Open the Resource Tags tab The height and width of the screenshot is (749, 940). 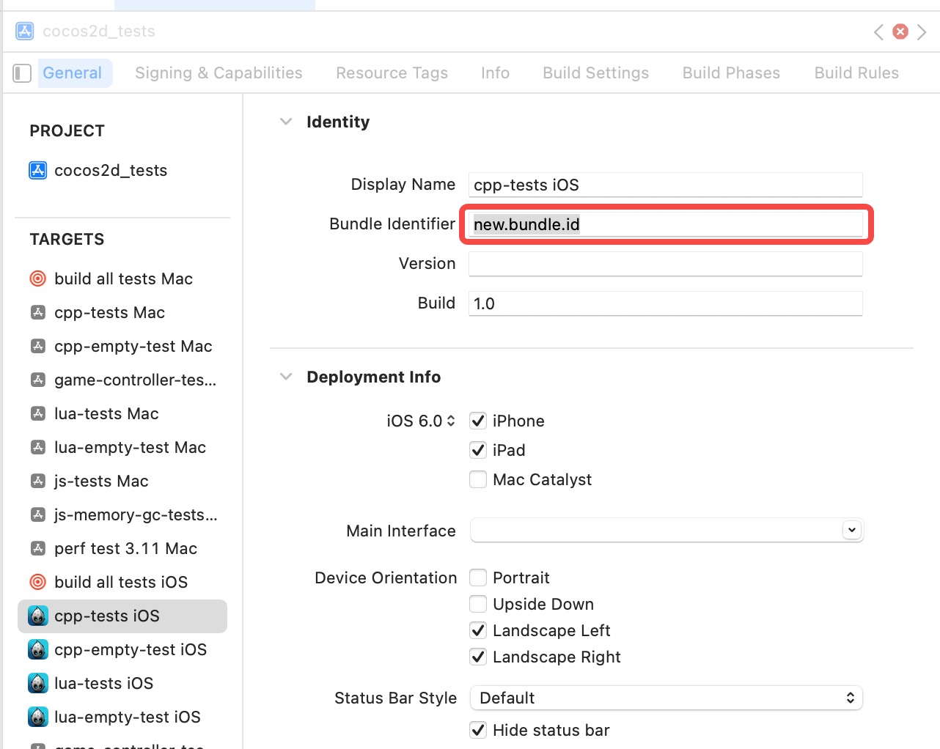point(392,73)
